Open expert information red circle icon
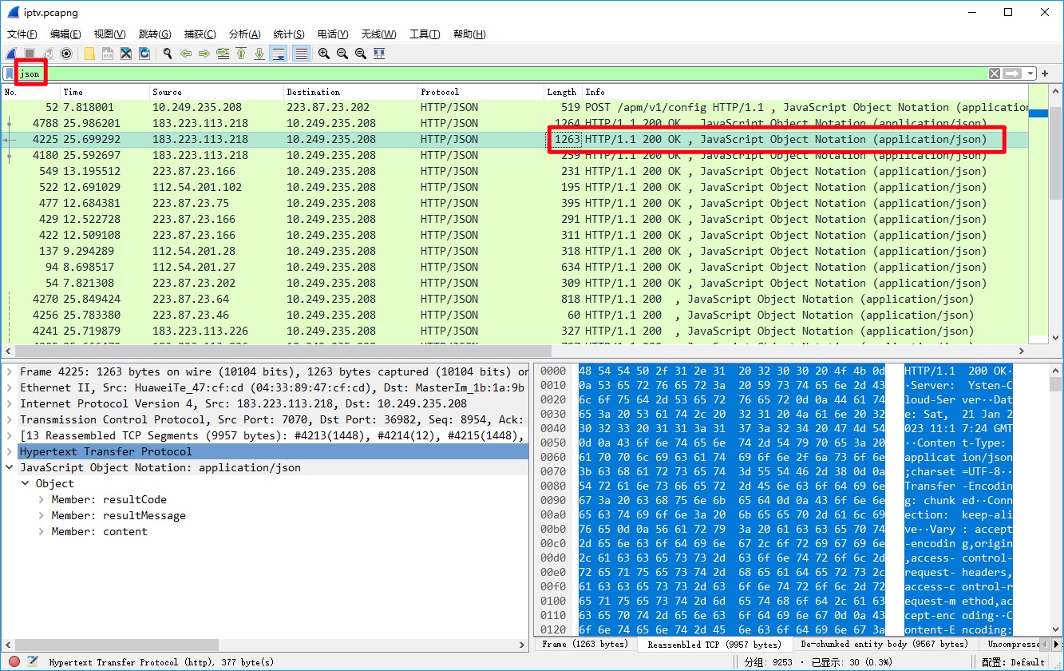Screen dimensions: 1064x671 [14, 661]
